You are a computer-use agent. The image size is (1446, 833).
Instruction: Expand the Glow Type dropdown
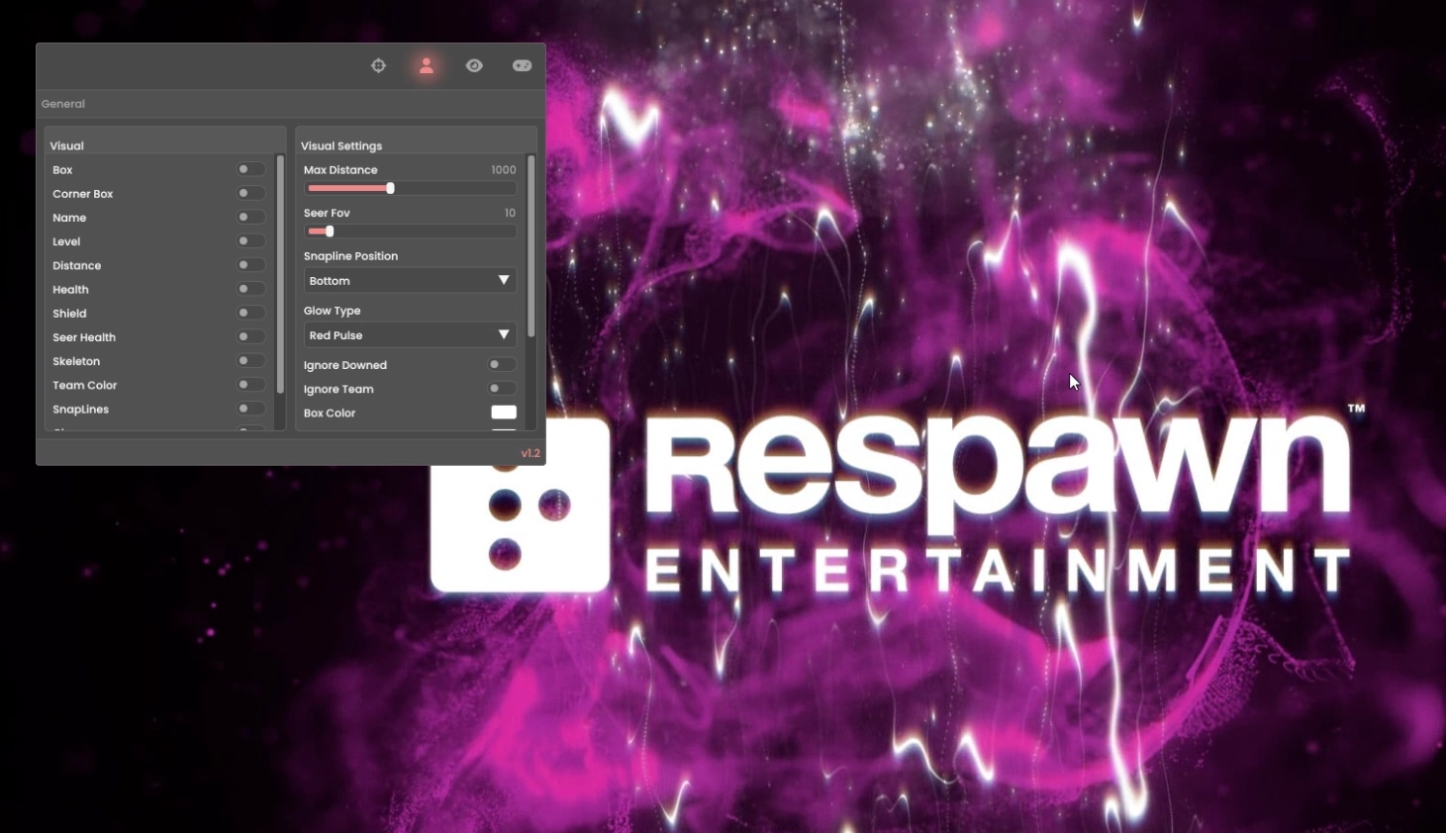tap(410, 335)
